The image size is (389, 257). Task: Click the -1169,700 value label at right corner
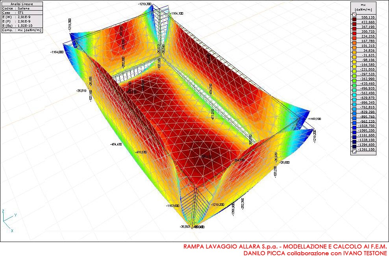(x=314, y=119)
